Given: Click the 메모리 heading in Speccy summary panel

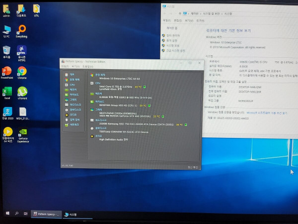Looking at the screenshot, I should tap(99, 94).
